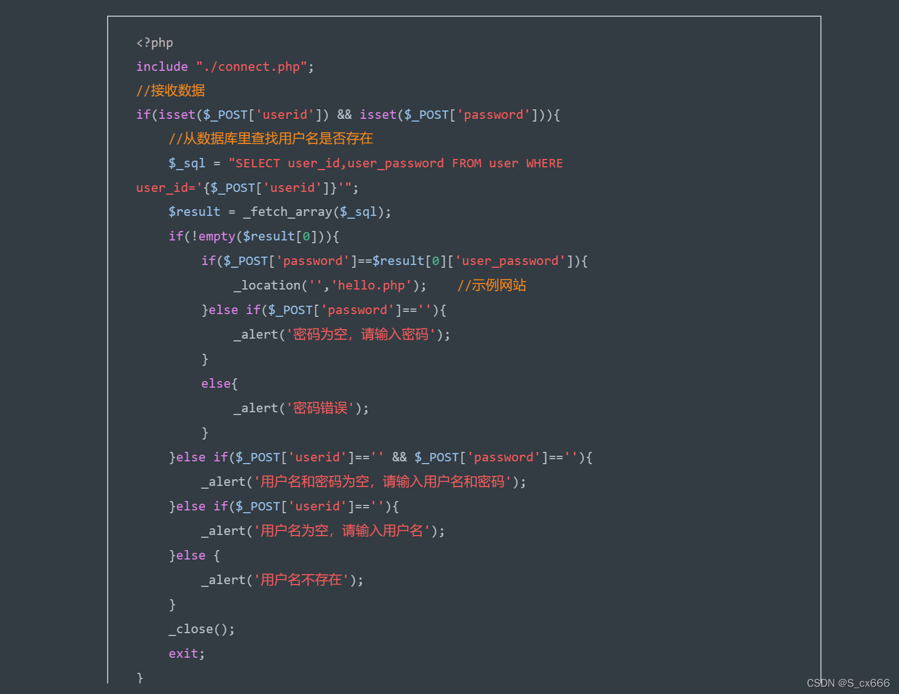The height and width of the screenshot is (694, 899).
Task: Click the include "./connect.php" line
Action: click(x=225, y=67)
